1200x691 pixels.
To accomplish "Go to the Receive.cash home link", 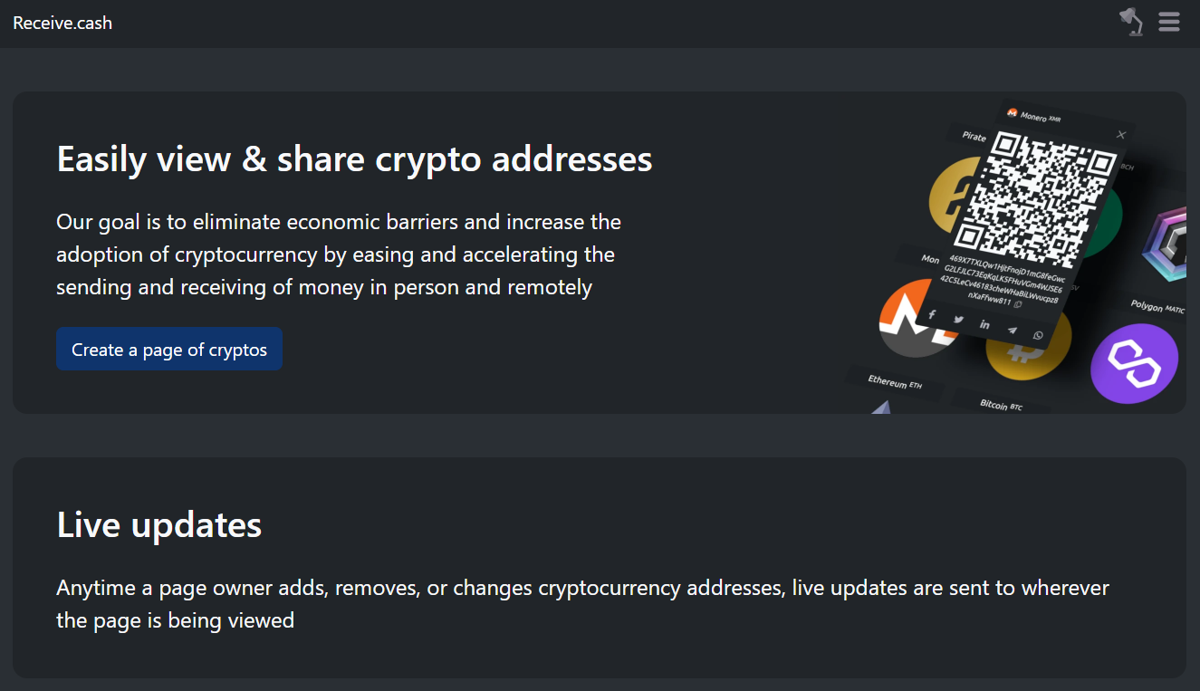I will coord(62,24).
